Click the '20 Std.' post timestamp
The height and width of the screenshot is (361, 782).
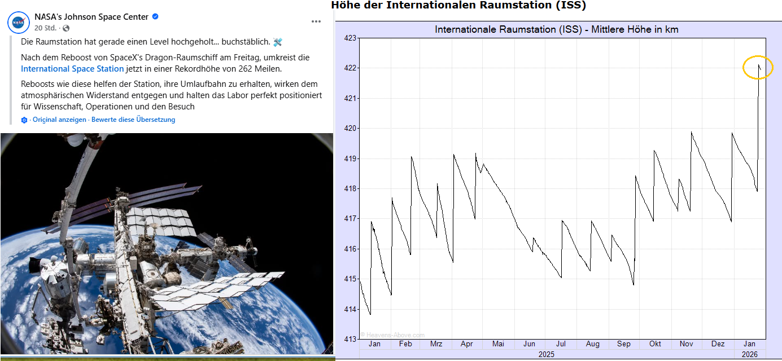point(45,28)
